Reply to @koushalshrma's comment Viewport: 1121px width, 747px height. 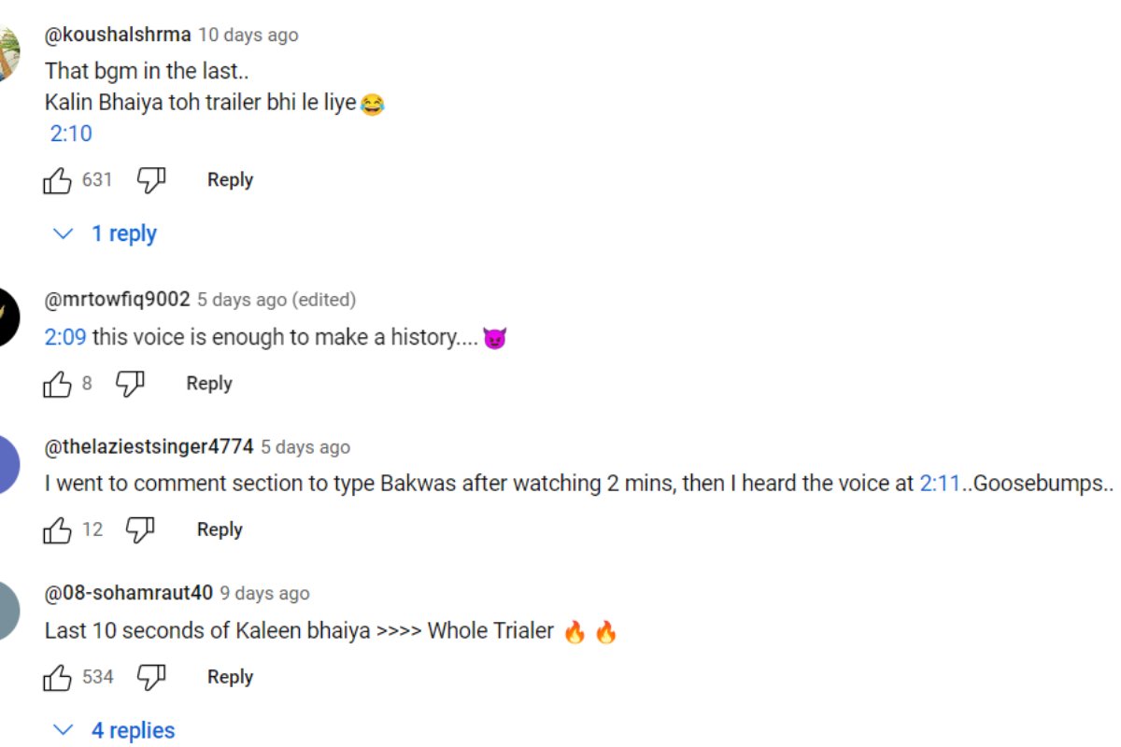click(230, 180)
